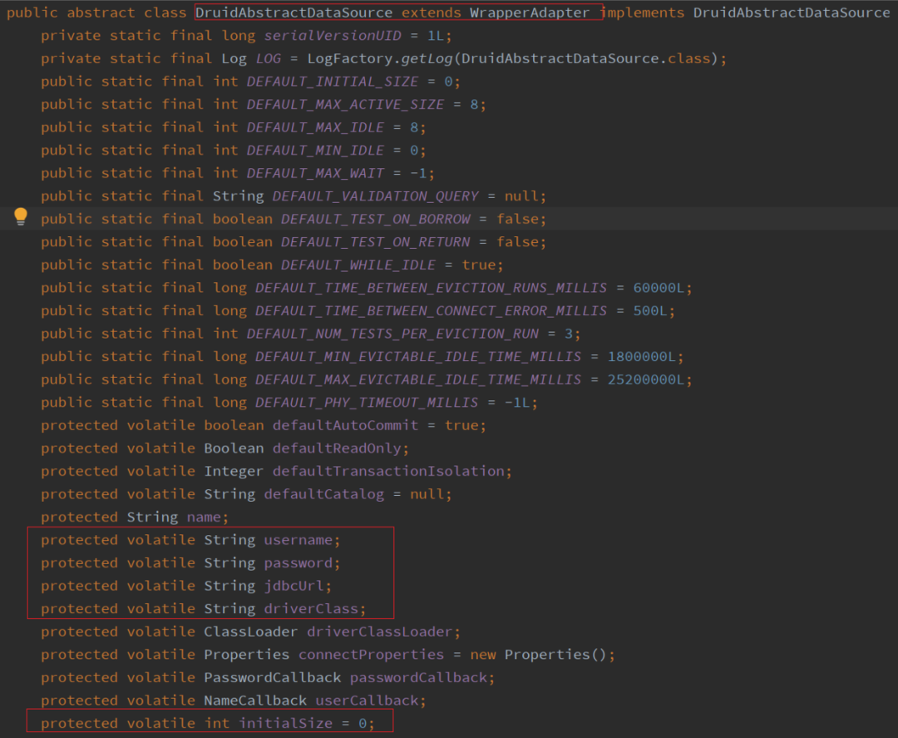The image size is (898, 738).
Task: Click the value 1800000L
Action: tap(641, 356)
